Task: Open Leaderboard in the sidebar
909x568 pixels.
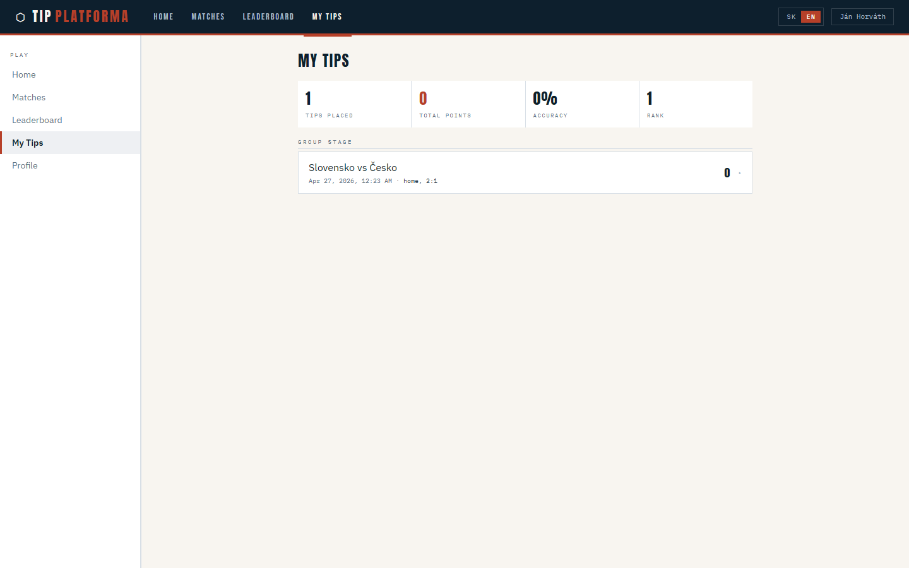Action: [37, 120]
